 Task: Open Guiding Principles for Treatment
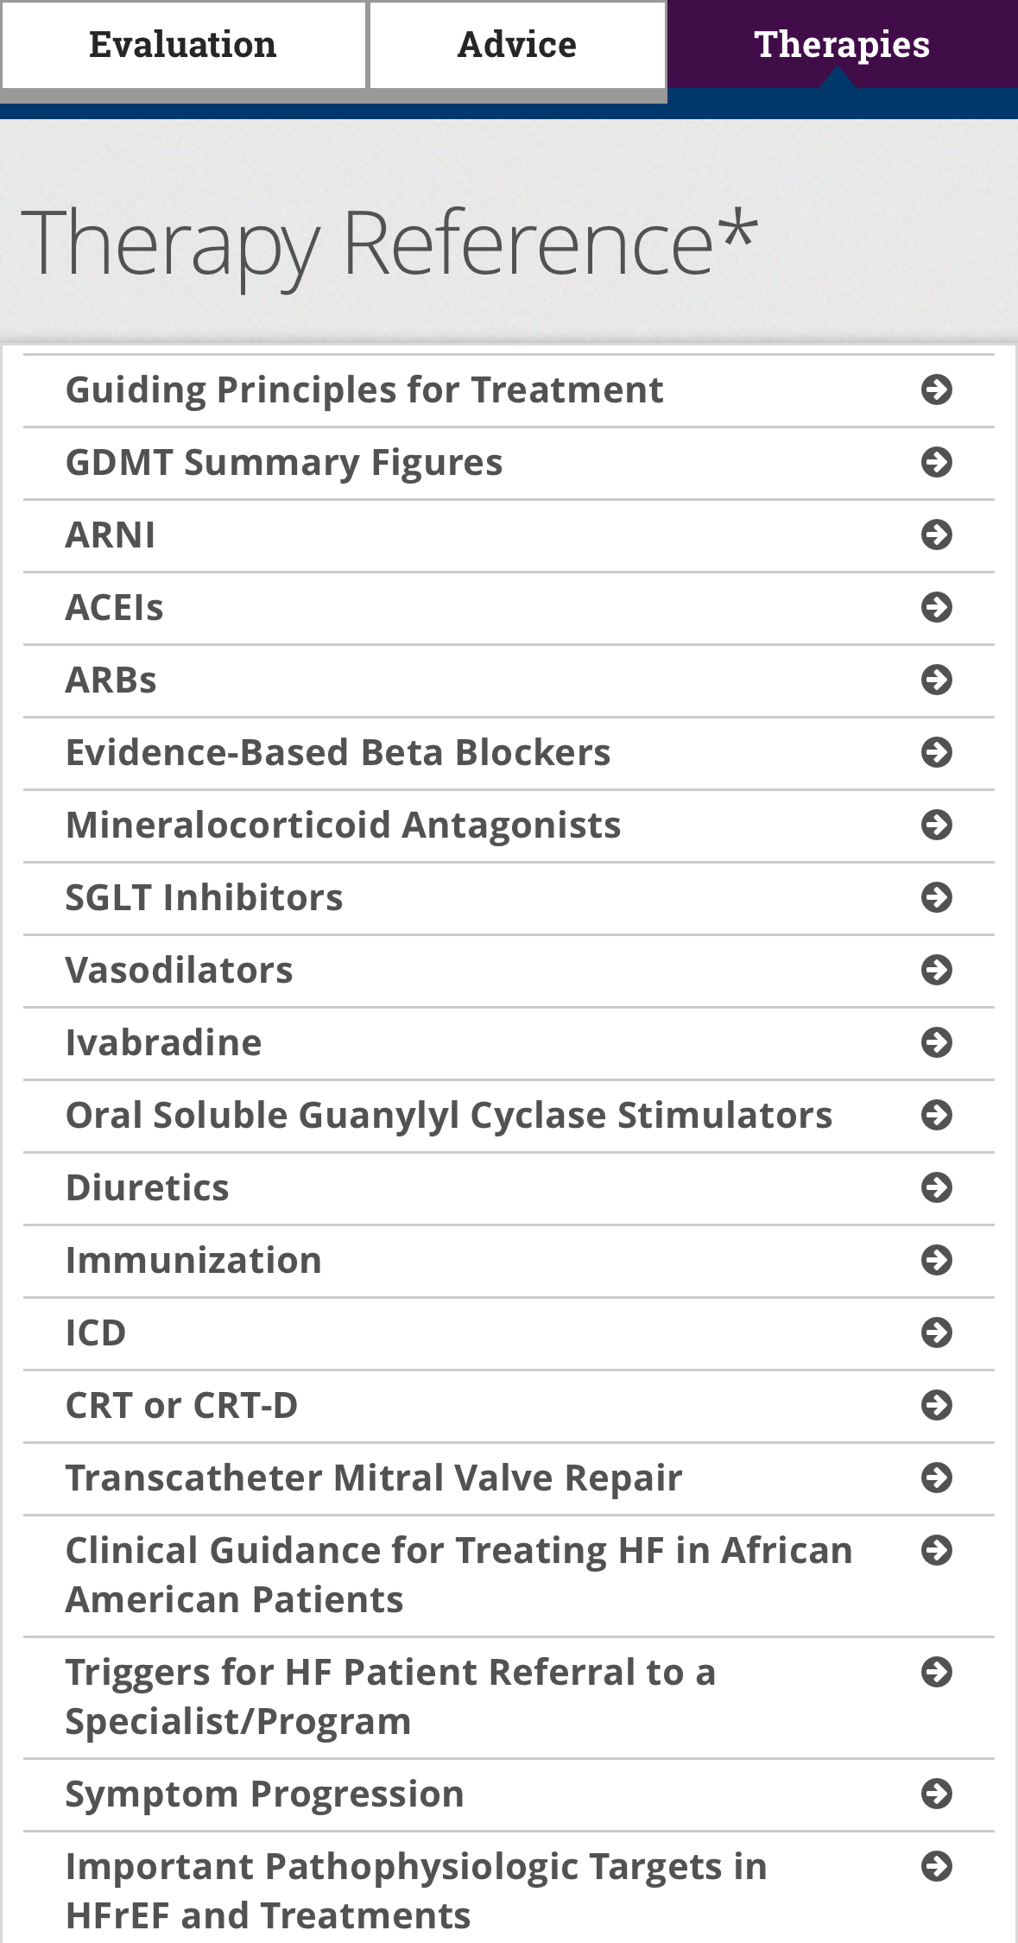click(x=364, y=389)
